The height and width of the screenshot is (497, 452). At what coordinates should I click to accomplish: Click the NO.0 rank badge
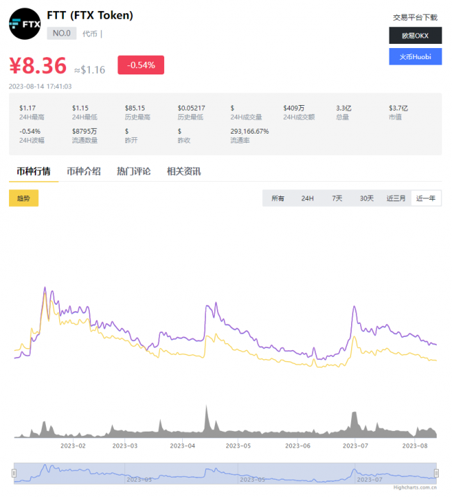(x=62, y=33)
